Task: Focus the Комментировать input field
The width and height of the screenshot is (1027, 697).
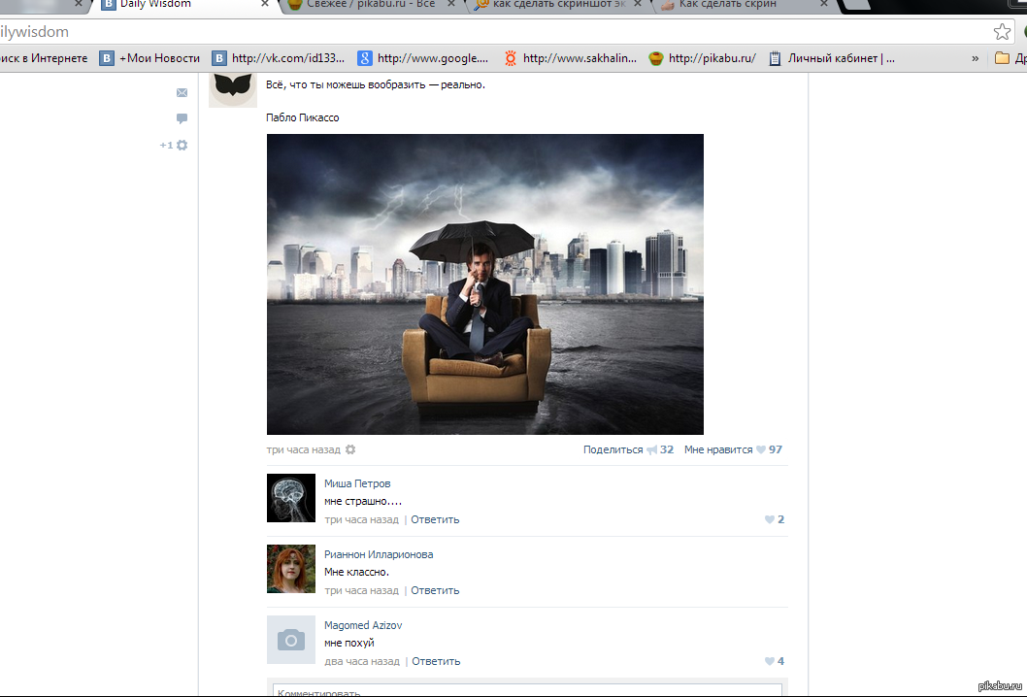Action: (527, 691)
